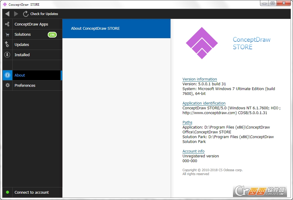Click the About ConceptDraw STORE header

116,29
